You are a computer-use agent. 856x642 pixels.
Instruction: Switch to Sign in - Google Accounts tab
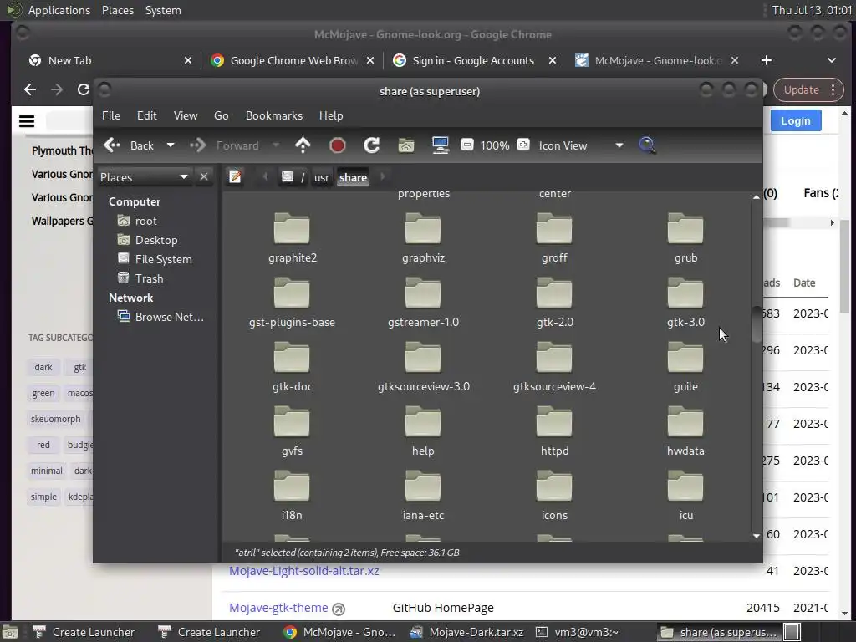(x=473, y=60)
